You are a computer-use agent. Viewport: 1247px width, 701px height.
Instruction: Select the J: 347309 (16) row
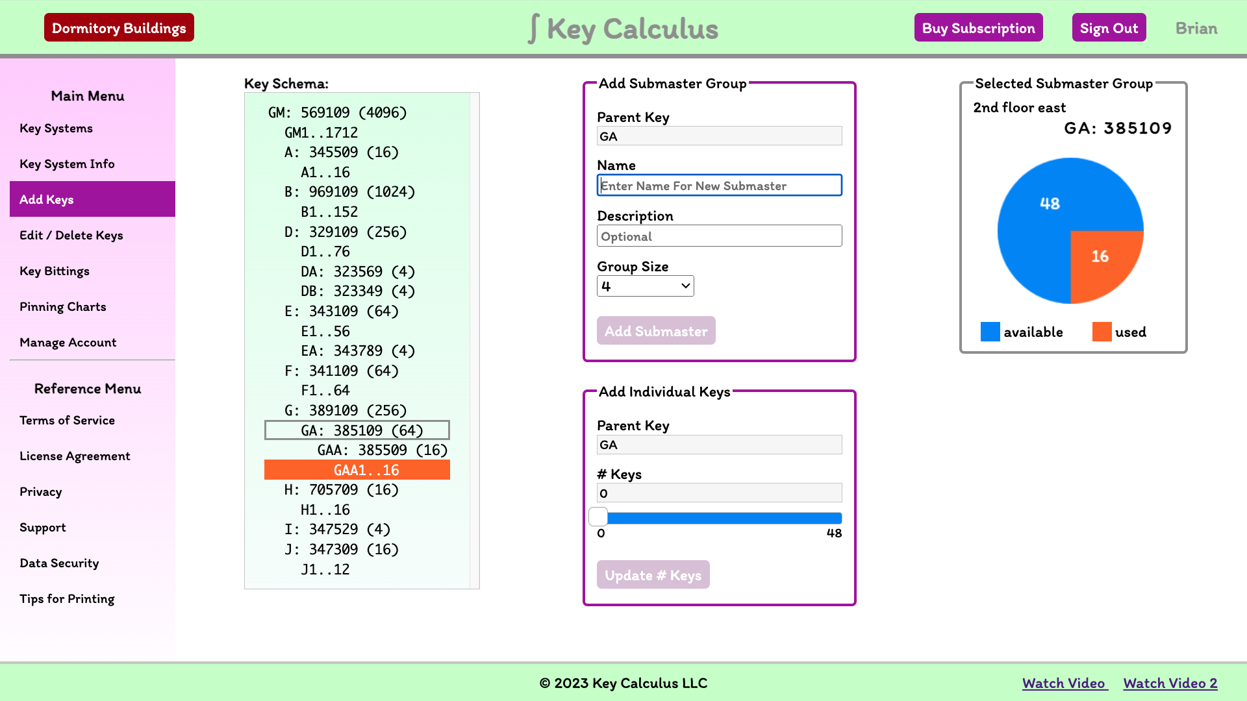(357, 549)
